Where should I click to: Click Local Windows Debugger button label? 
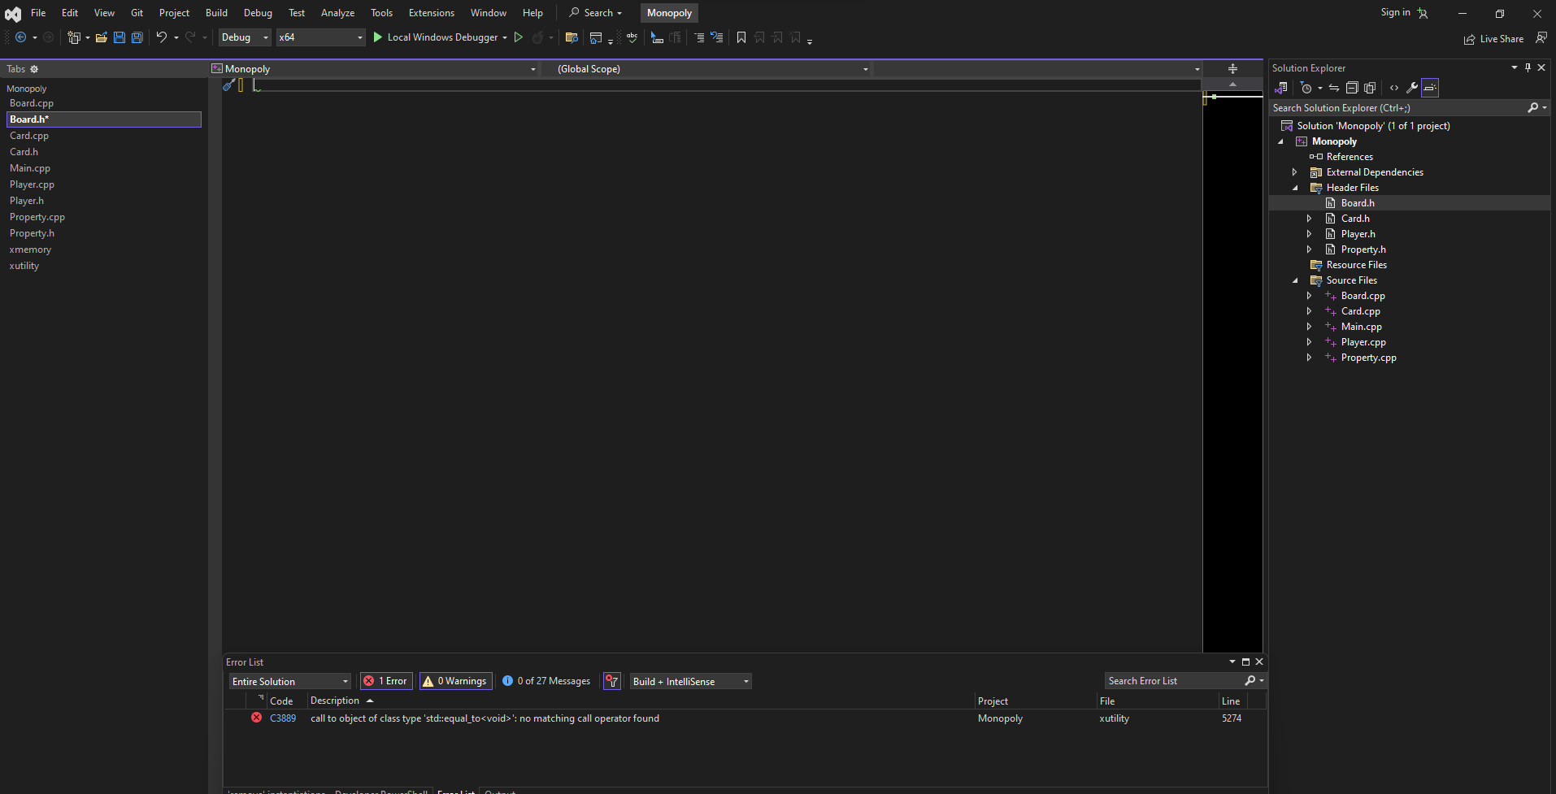click(443, 37)
